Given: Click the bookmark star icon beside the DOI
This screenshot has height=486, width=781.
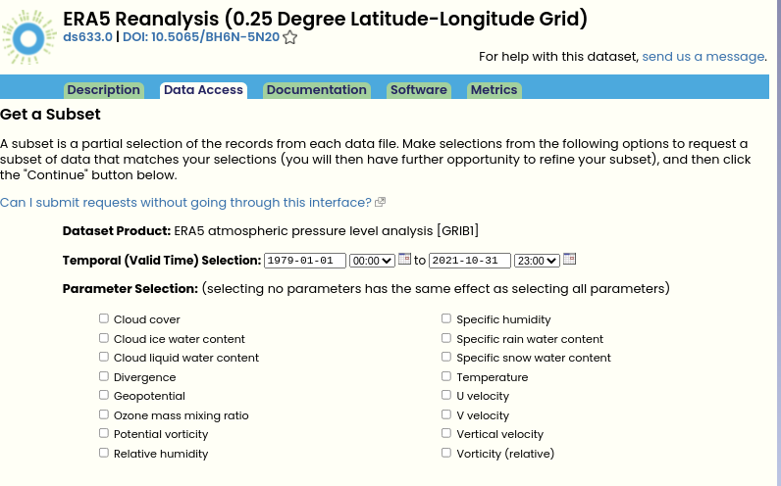Looking at the screenshot, I should [290, 37].
